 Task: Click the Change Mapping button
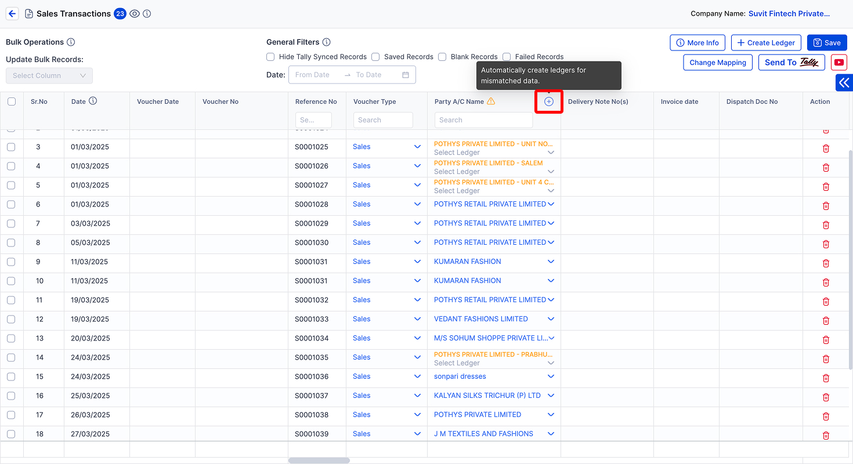(x=718, y=63)
